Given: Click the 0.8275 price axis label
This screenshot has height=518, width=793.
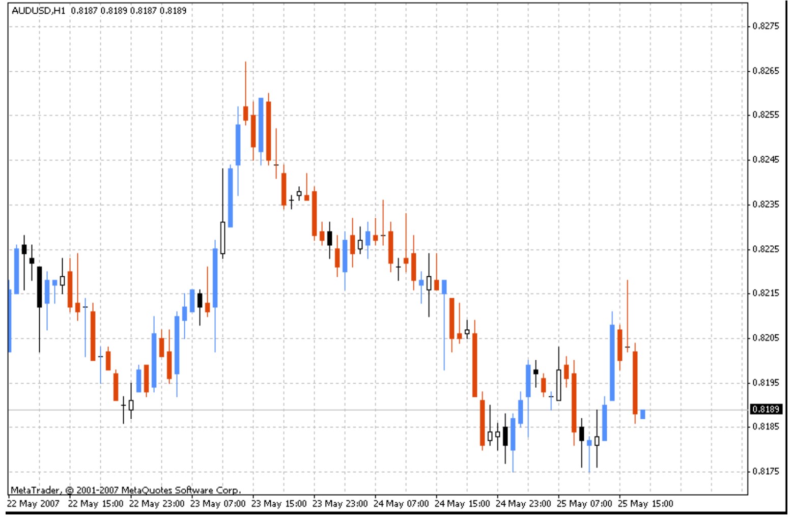Looking at the screenshot, I should coord(766,26).
